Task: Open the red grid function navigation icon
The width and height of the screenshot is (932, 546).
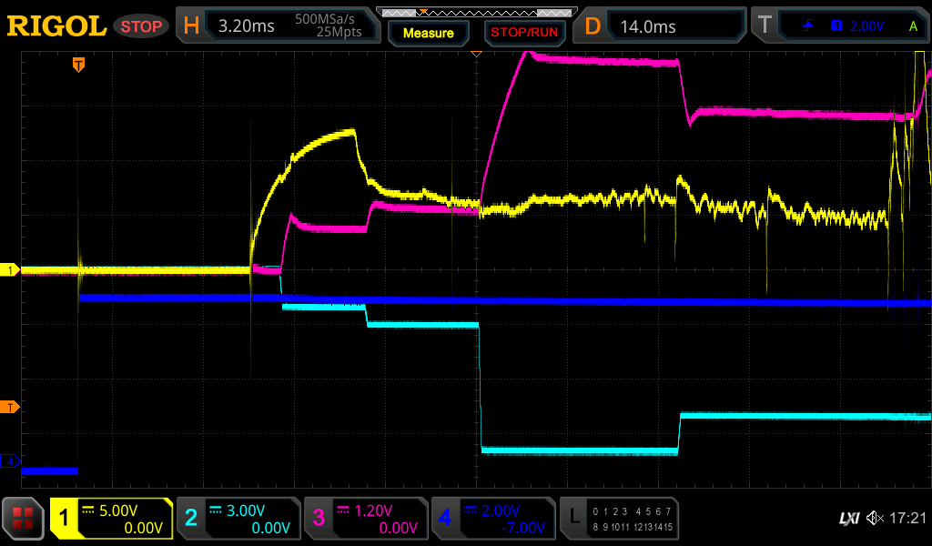Action: [23, 519]
